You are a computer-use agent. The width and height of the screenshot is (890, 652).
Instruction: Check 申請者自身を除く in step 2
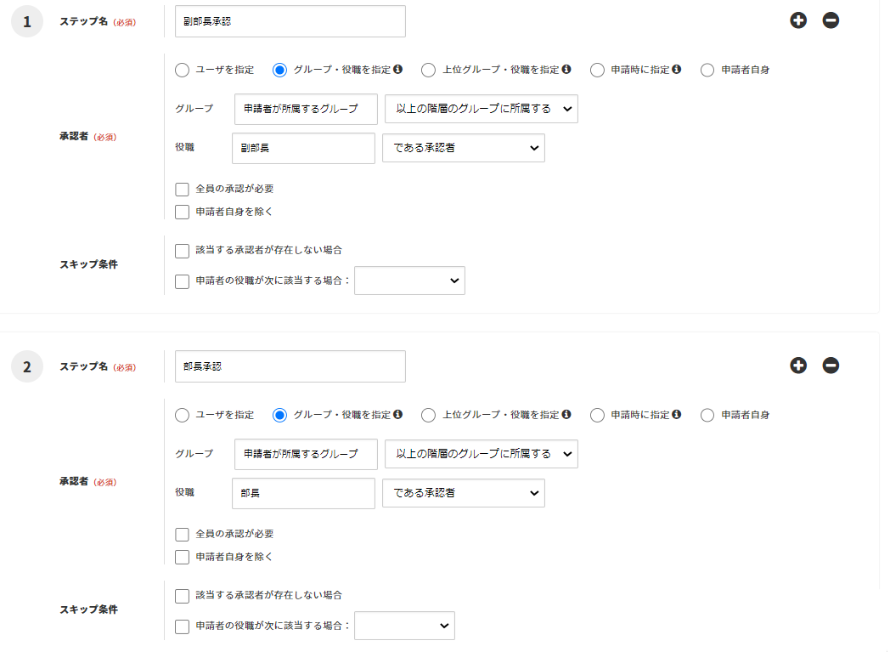[x=182, y=557]
